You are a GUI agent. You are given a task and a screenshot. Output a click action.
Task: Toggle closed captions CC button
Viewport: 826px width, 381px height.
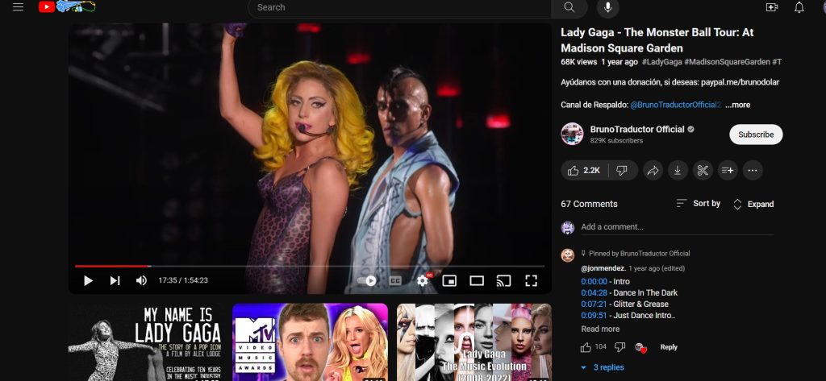pyautogui.click(x=395, y=280)
